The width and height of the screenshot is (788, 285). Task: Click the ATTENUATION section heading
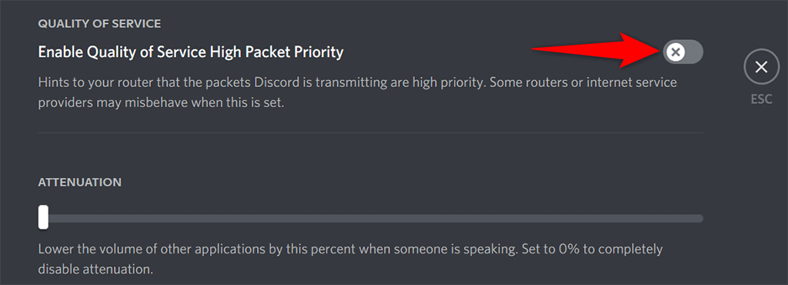[x=80, y=182]
